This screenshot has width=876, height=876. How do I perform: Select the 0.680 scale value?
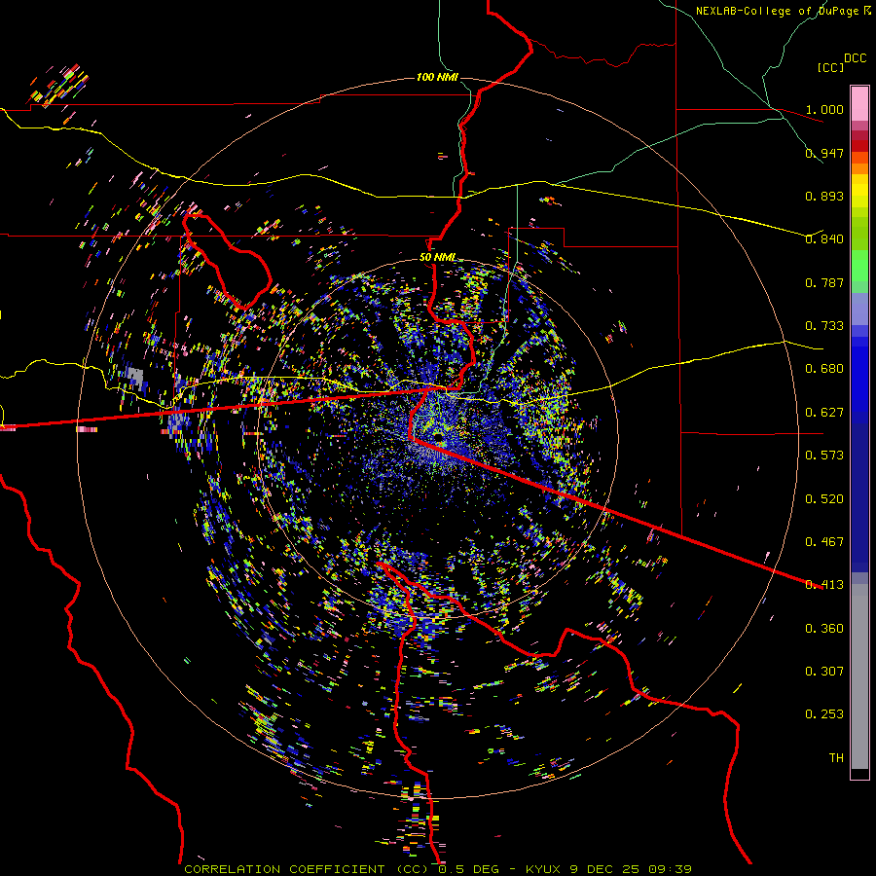click(x=824, y=369)
